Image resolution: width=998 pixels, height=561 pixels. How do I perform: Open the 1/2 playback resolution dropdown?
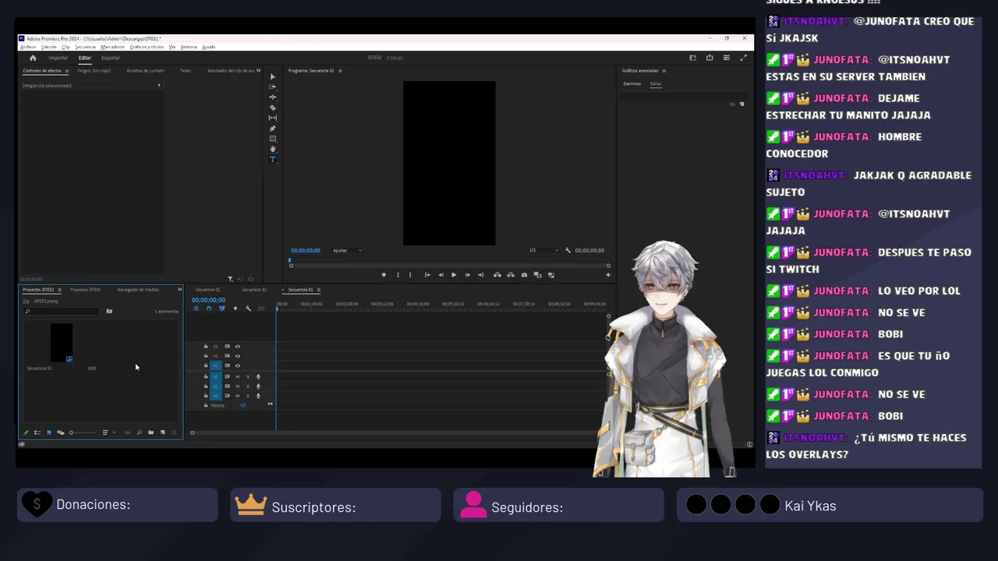tap(543, 250)
